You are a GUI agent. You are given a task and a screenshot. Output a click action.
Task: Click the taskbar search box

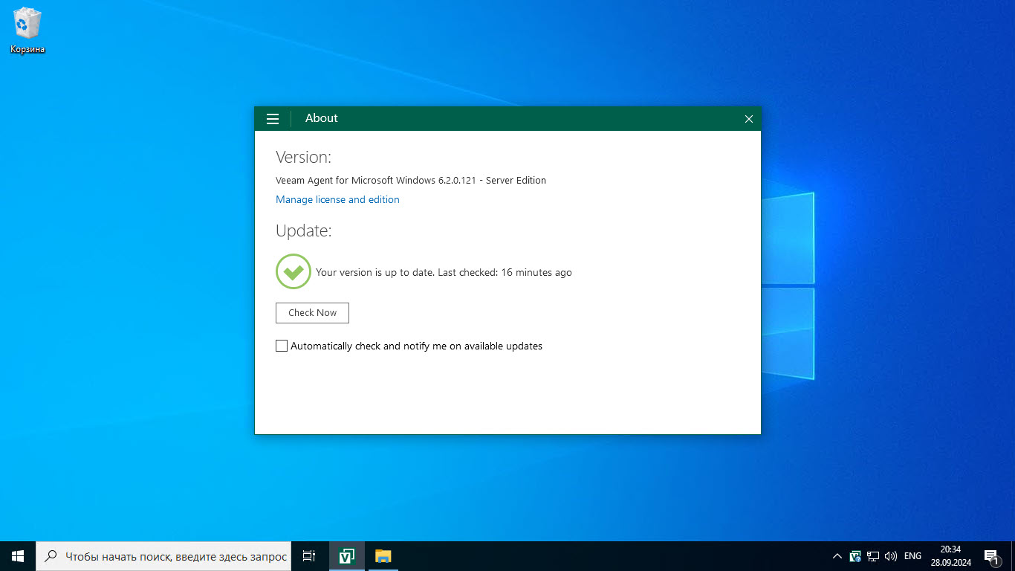coord(164,556)
